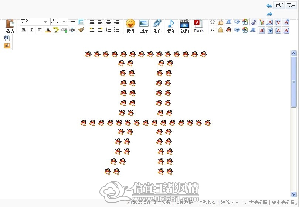299x207 pixels.
Task: Click the 字数检查 link
Action: pyautogui.click(x=207, y=203)
